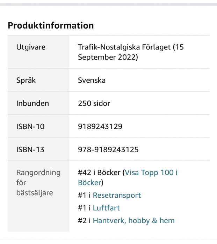Viewport: 217px width, 244px height.
Task: Select the Utgivare row label
Action: (x=31, y=47)
